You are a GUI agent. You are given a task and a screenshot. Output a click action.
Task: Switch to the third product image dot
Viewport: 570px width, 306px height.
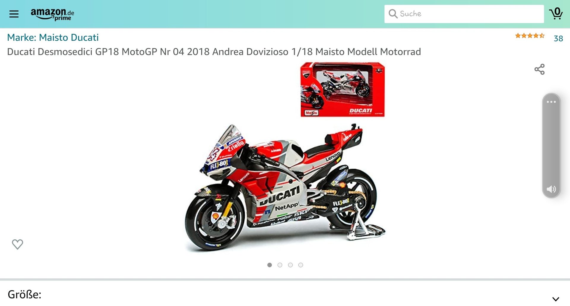pyautogui.click(x=290, y=265)
